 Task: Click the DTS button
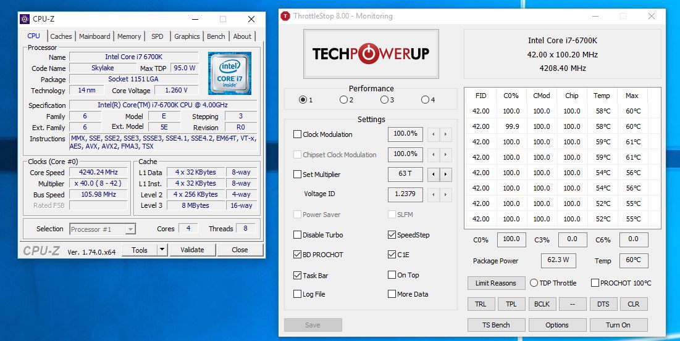click(x=603, y=304)
